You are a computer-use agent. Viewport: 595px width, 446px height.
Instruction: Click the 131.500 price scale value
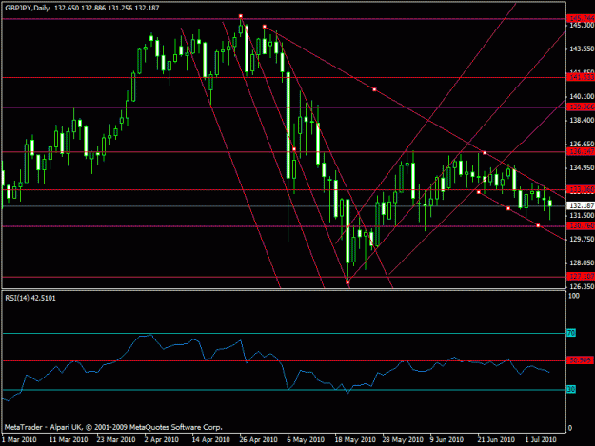(x=582, y=215)
